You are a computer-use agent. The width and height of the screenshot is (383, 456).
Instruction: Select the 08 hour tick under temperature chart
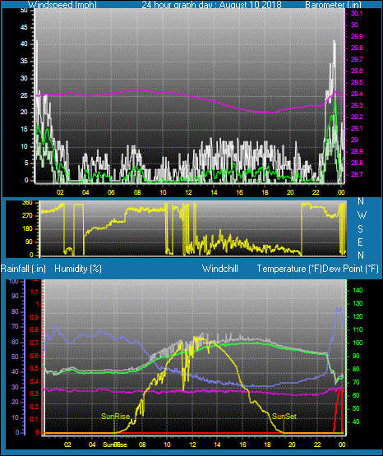point(142,444)
